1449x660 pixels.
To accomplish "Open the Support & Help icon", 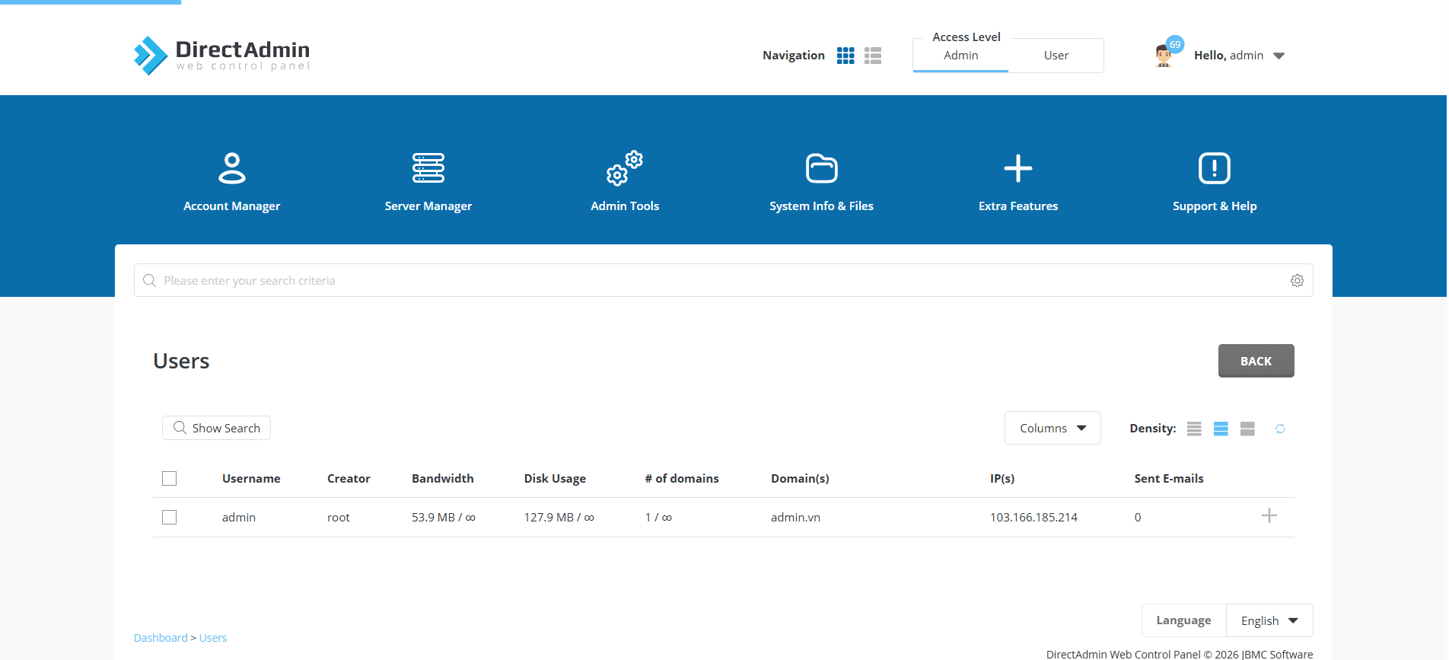I will [1214, 168].
